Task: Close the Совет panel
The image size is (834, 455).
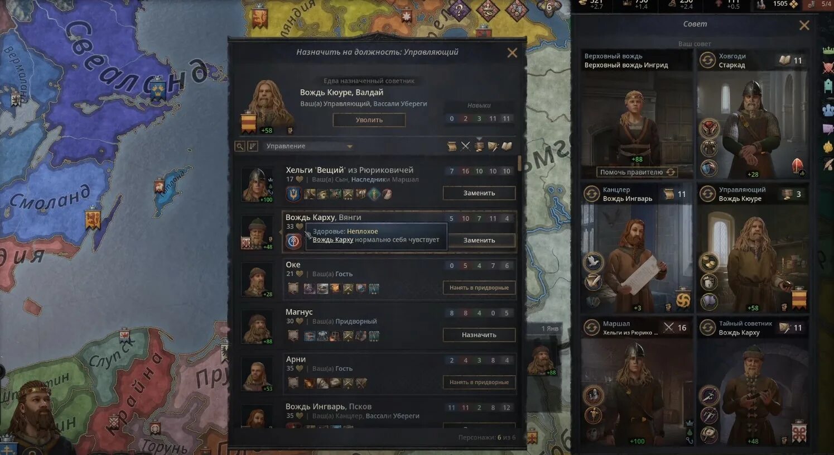Action: click(x=804, y=25)
